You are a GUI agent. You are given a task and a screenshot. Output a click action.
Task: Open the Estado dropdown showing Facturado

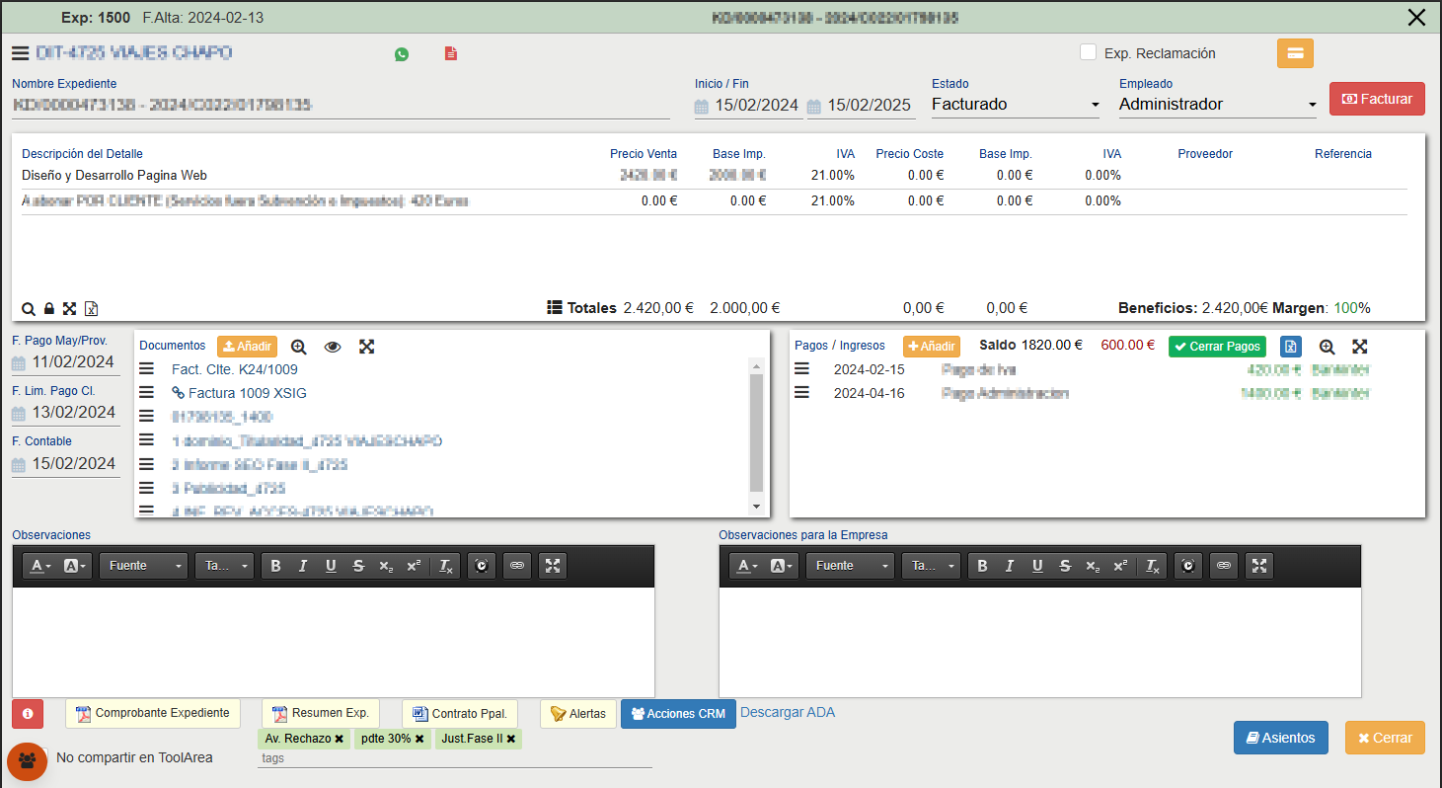[1015, 105]
